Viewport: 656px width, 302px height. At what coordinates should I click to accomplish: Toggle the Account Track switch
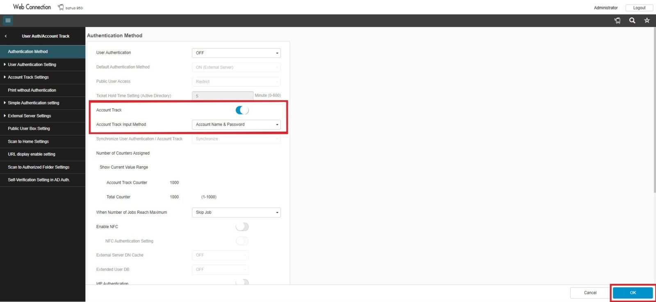click(x=242, y=110)
